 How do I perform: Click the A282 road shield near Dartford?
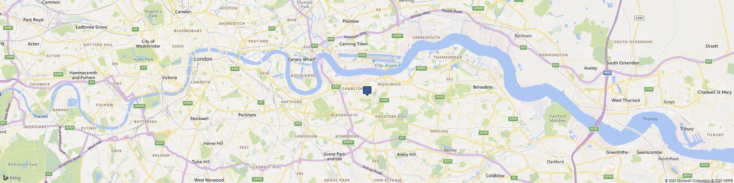tap(594, 129)
